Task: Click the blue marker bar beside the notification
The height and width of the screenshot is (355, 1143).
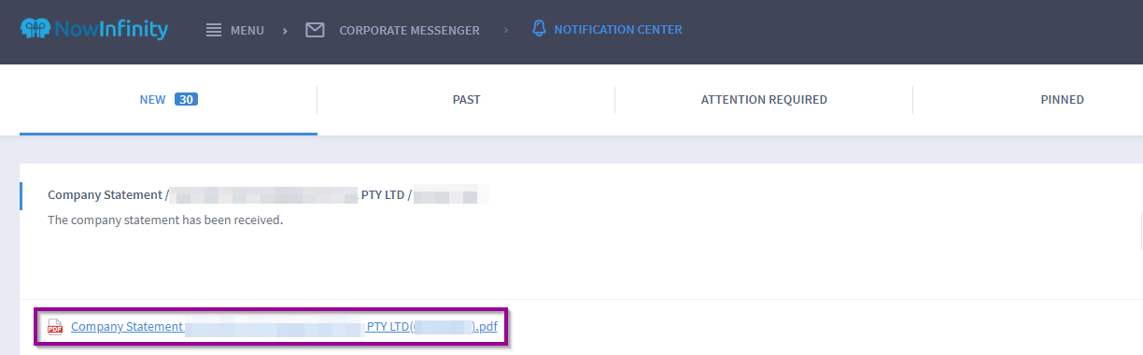Action: (21, 196)
